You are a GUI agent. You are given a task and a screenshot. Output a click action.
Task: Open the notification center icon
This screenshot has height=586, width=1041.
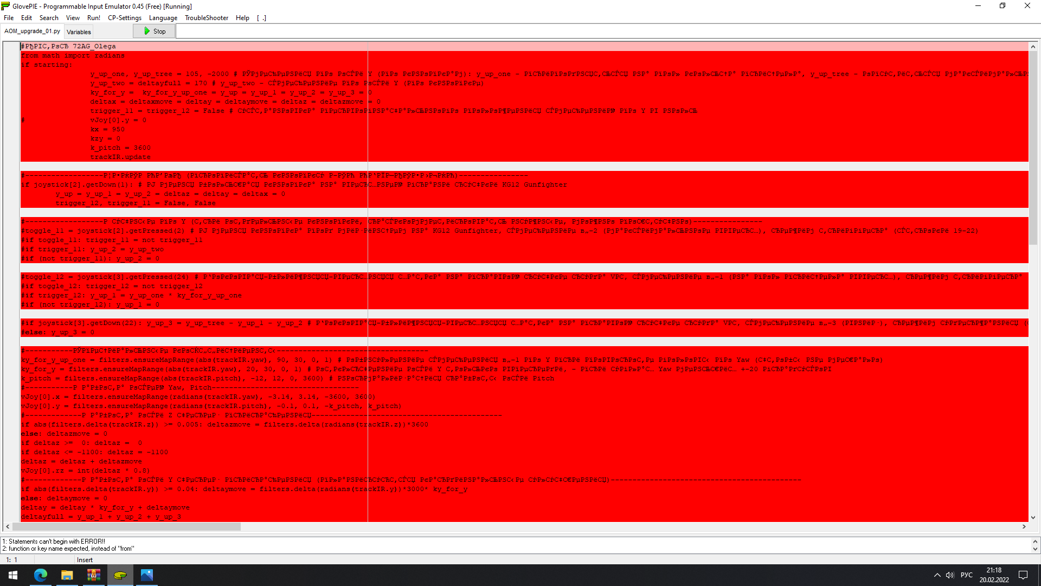1023,575
